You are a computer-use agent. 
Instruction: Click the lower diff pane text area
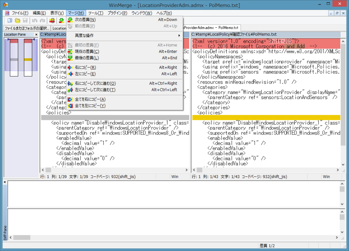point(173,222)
